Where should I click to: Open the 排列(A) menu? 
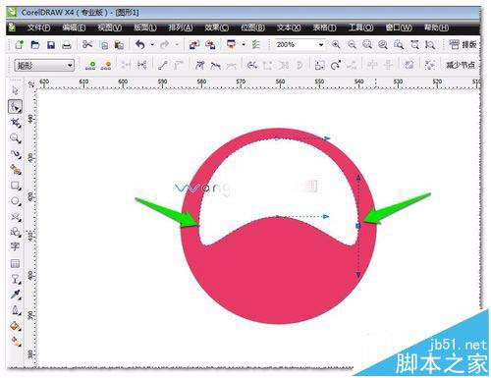(181, 27)
